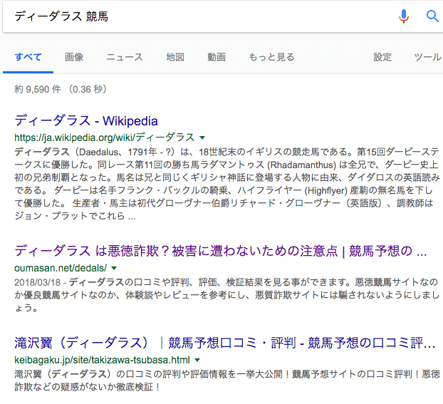Open the ディーダラス は悪徳詐欺？ result title
The image size is (443, 404).
click(220, 251)
